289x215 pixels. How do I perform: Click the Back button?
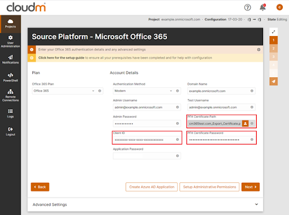click(40, 187)
